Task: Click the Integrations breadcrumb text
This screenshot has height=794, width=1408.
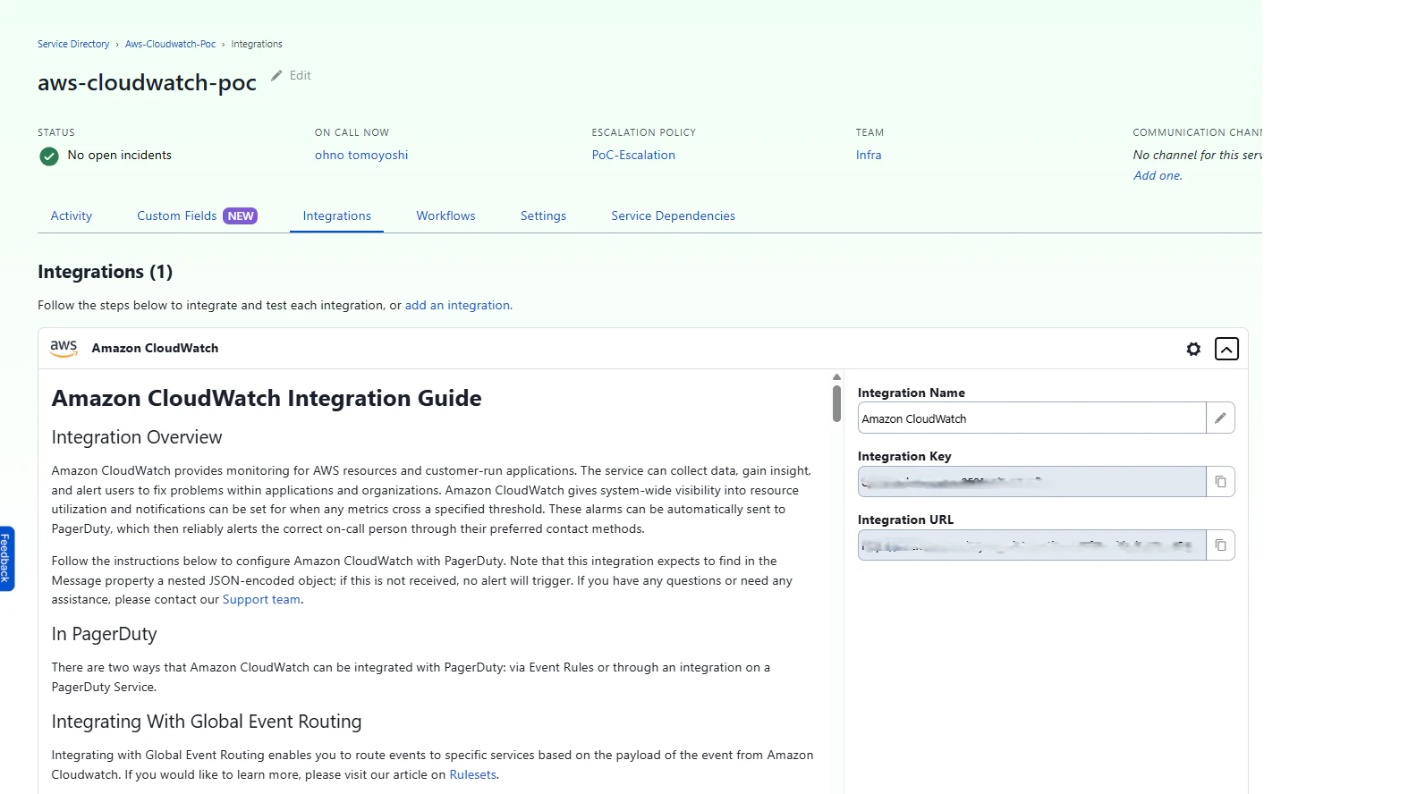Action: (x=257, y=44)
